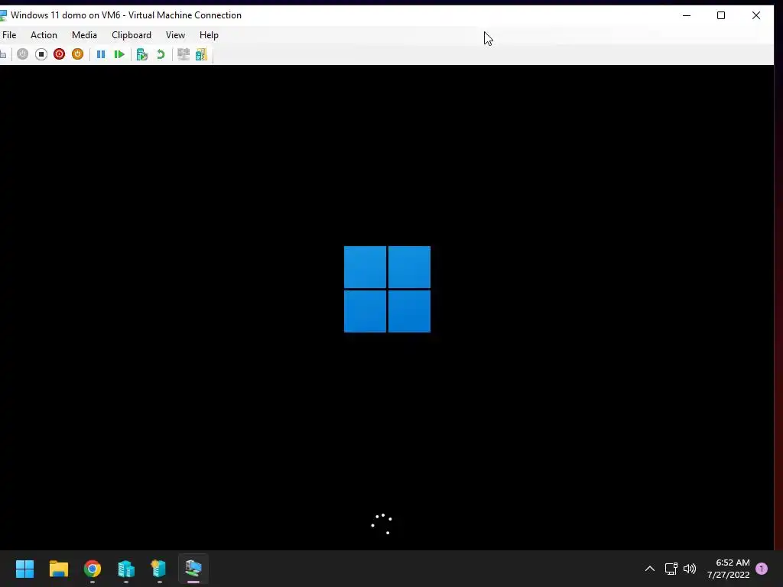Screen dimensions: 783x587
Task: Minimize the Virtual Machine Connection window
Action: pos(687,15)
